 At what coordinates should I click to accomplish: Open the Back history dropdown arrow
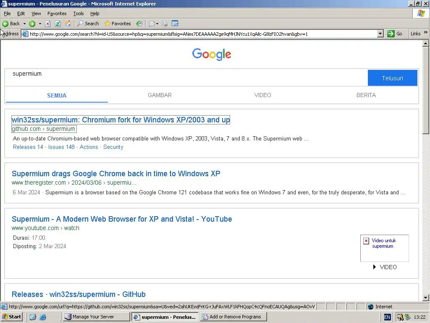pos(24,24)
